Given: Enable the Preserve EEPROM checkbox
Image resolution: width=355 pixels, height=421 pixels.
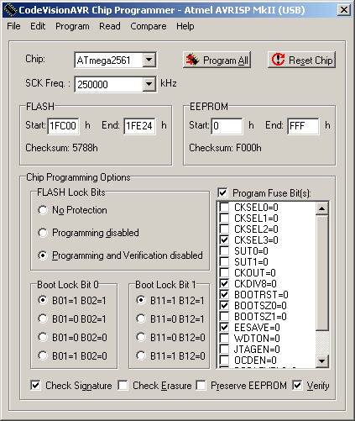Looking at the screenshot, I should (x=201, y=386).
